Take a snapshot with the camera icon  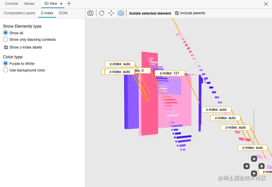coord(90,13)
